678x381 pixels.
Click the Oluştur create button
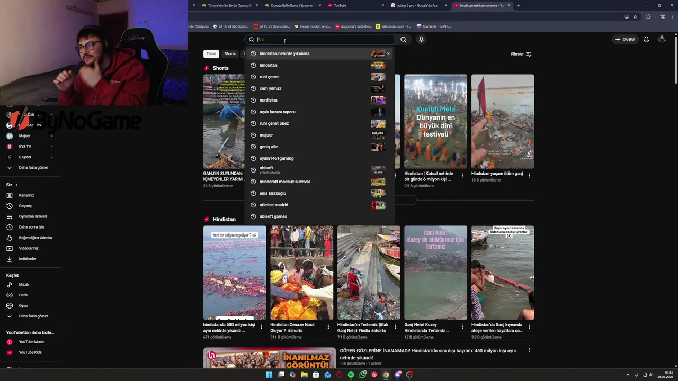[x=625, y=39]
